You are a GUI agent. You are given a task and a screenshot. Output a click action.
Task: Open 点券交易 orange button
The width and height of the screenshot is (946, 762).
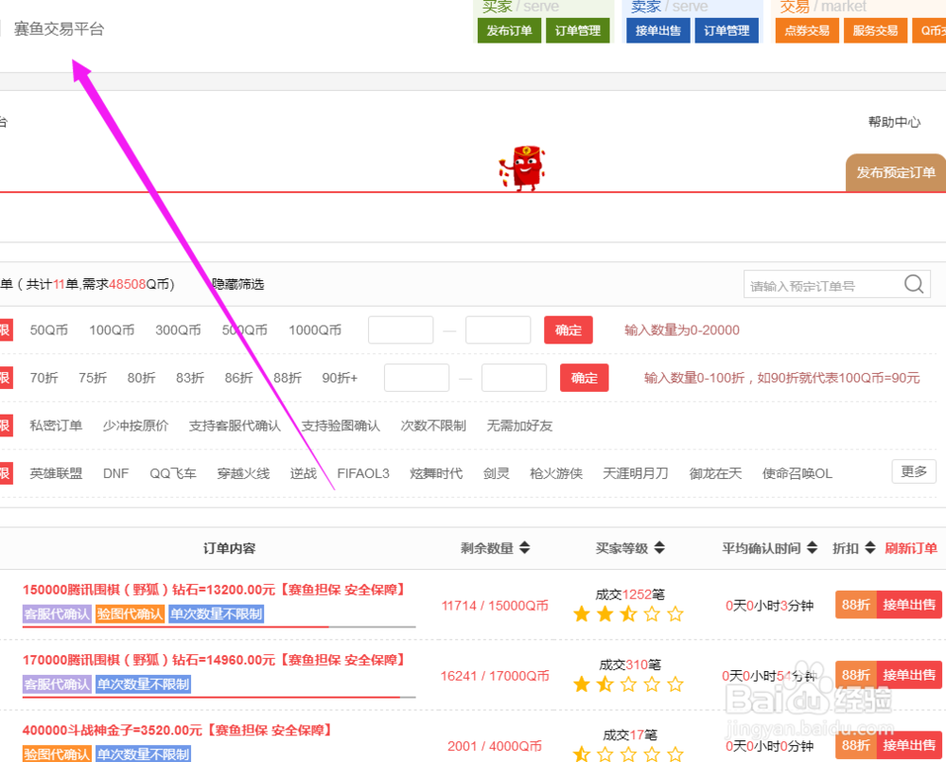[807, 31]
